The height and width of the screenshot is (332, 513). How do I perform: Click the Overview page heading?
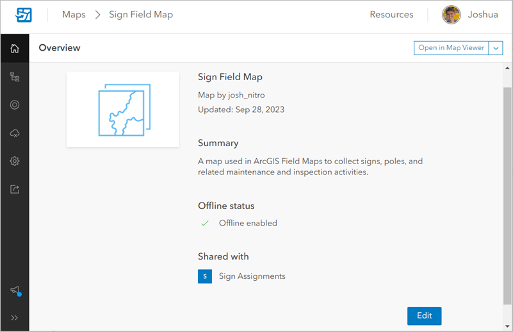coord(60,48)
